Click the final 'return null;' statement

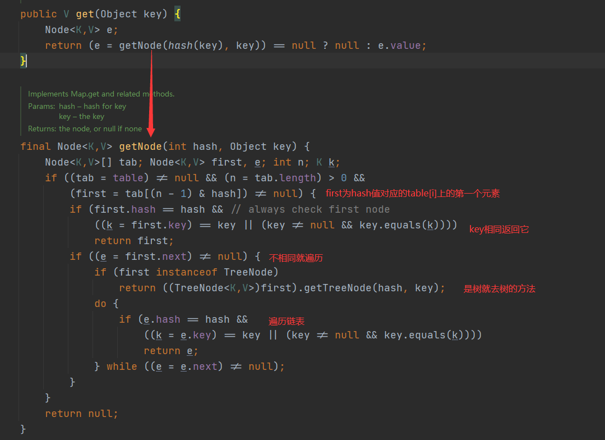tap(81, 414)
